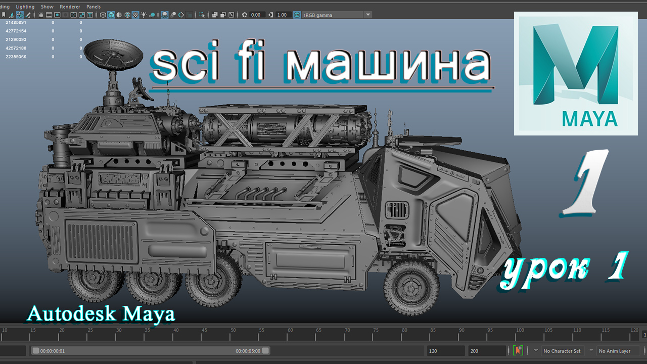The width and height of the screenshot is (647, 364).
Task: Click the gate mask icon
Action: coord(65,15)
